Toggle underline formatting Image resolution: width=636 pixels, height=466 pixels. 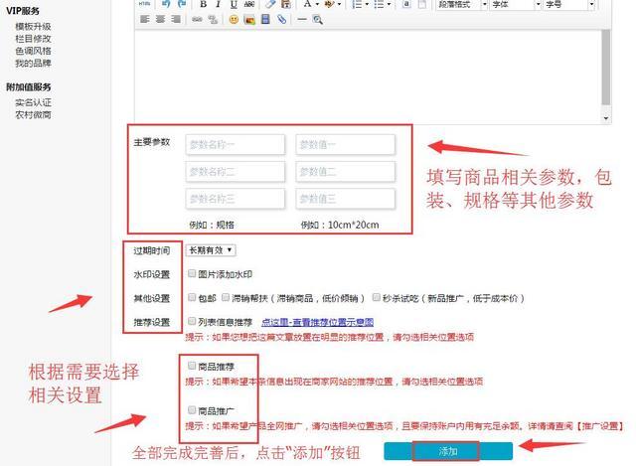click(x=234, y=4)
